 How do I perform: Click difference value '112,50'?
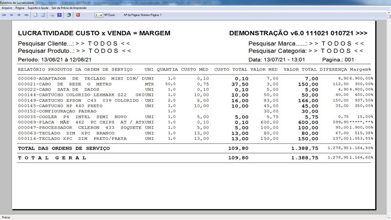(341, 84)
